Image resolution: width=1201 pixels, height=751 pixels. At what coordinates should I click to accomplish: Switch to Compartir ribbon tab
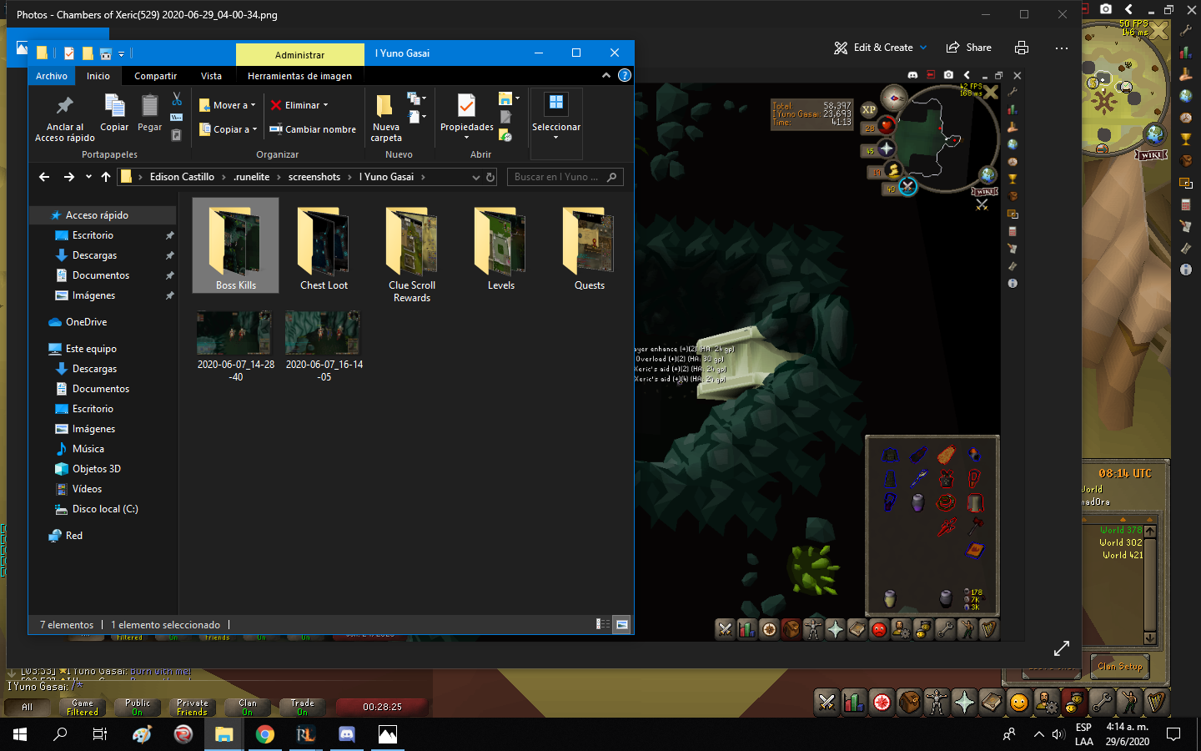(x=156, y=76)
